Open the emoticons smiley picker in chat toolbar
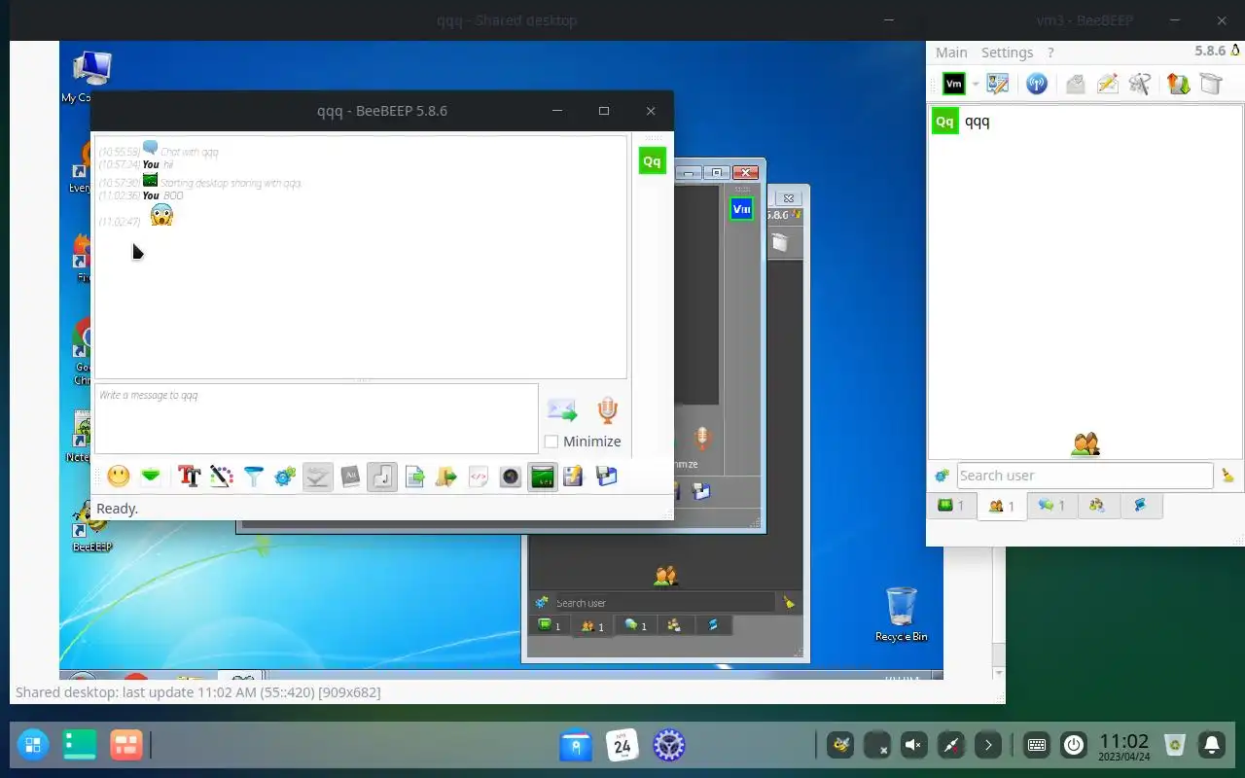Screen dimensions: 1245x778 click(118, 477)
